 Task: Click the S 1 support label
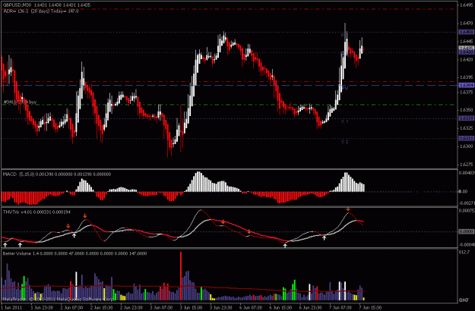coord(345,121)
